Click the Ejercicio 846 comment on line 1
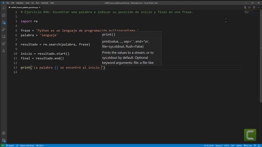The width and height of the screenshot is (262, 147). (107, 12)
